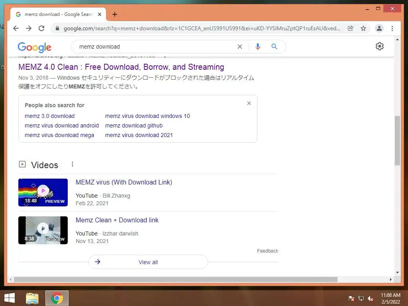
Task: Search for memz virus download 2021
Action: click(139, 135)
